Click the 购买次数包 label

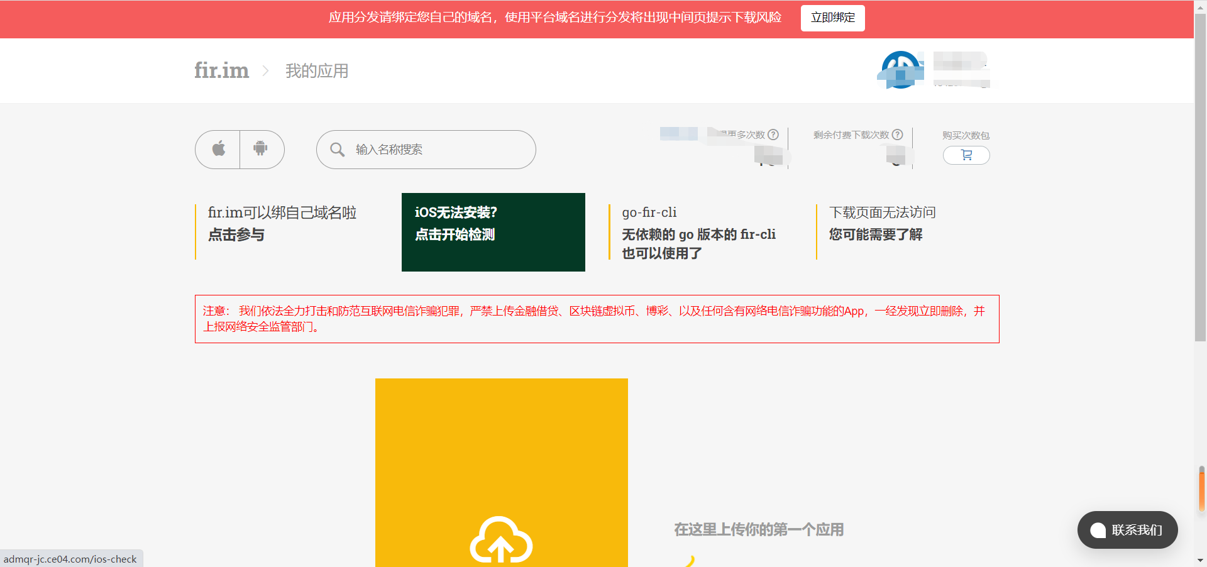point(966,135)
